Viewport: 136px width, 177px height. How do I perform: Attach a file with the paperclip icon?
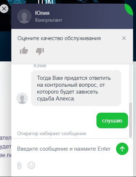(x=19, y=165)
